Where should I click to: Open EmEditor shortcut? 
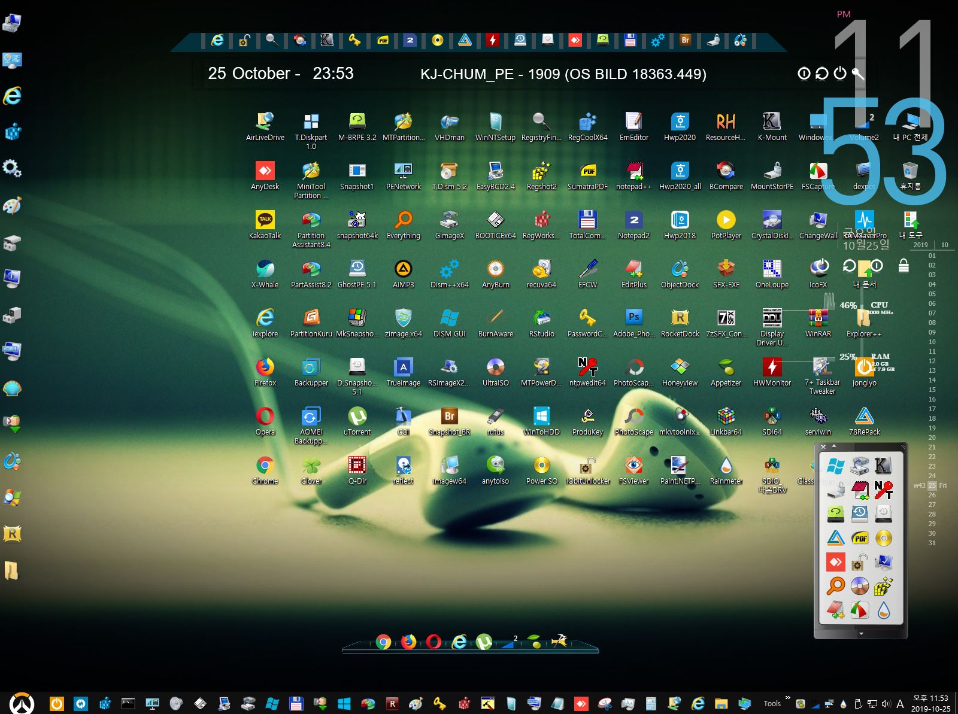pyautogui.click(x=633, y=126)
